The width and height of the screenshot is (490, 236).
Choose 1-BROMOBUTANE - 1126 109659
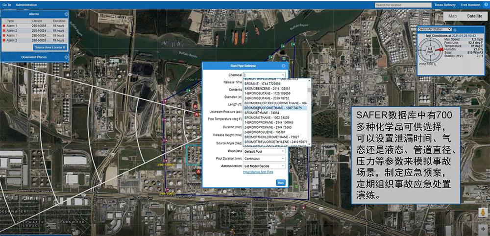[x=275, y=94]
